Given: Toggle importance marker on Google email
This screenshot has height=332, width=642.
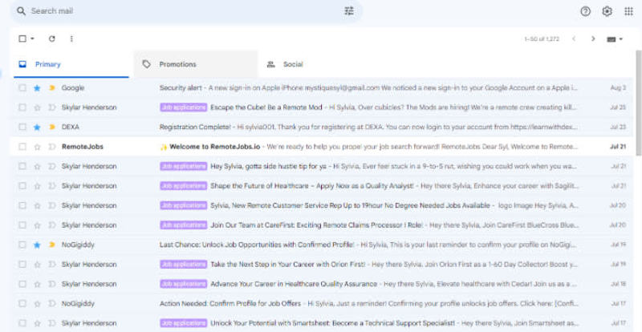Looking at the screenshot, I should (52, 87).
